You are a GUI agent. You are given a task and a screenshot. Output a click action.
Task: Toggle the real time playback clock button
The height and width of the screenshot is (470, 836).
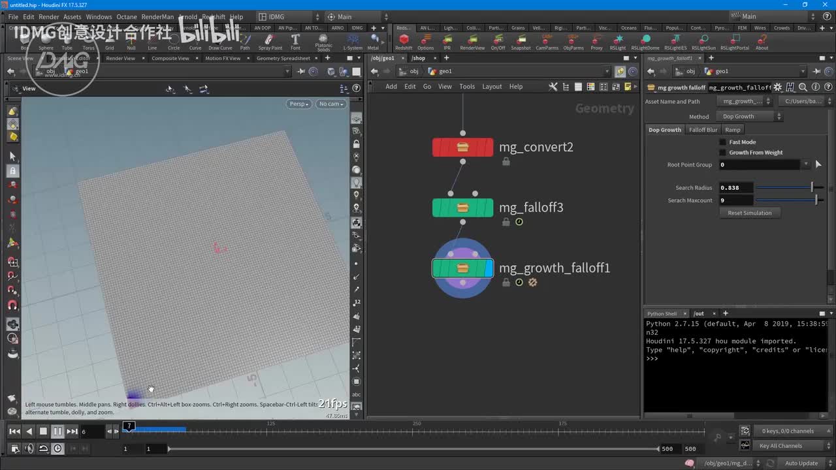57,448
